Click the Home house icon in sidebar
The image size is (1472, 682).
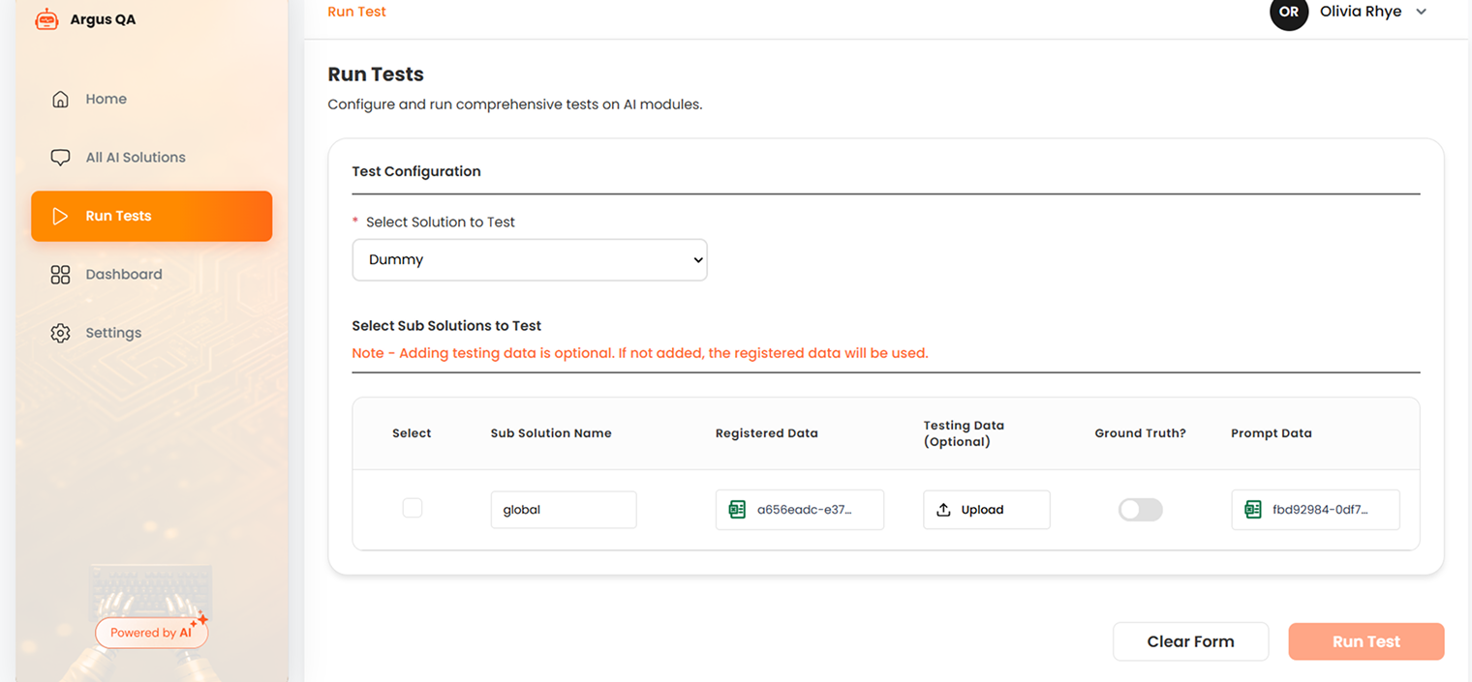[x=60, y=99]
